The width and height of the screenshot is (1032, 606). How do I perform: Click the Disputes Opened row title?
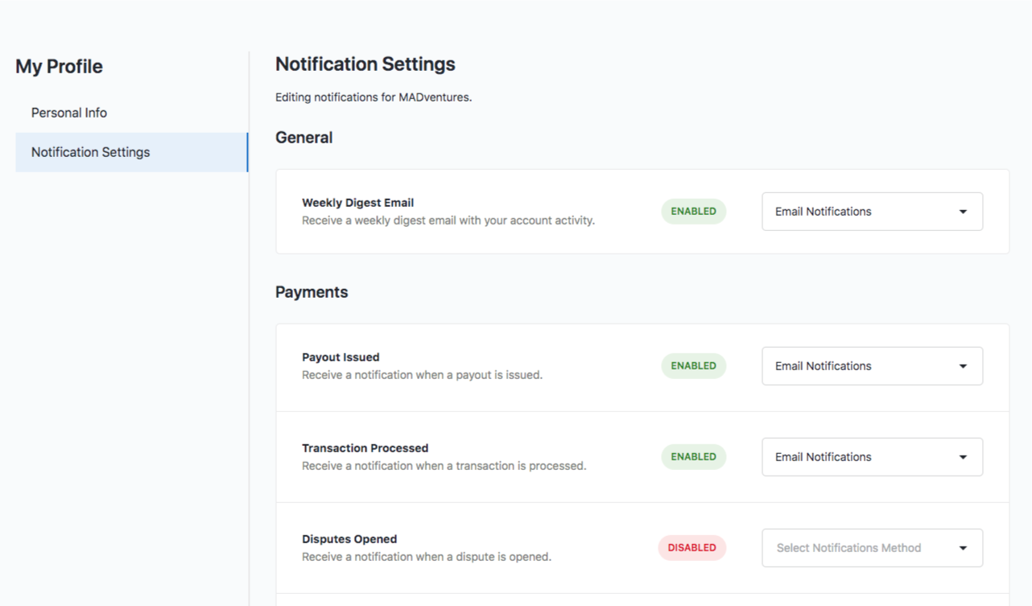pos(349,539)
